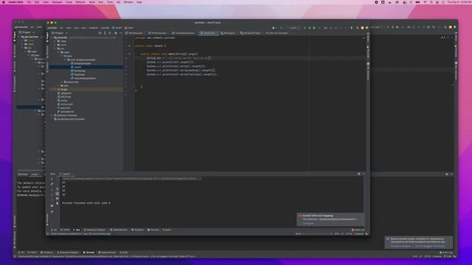Hide the Run panel with minus icon
Viewport: 472px width, 265px height.
click(364, 174)
